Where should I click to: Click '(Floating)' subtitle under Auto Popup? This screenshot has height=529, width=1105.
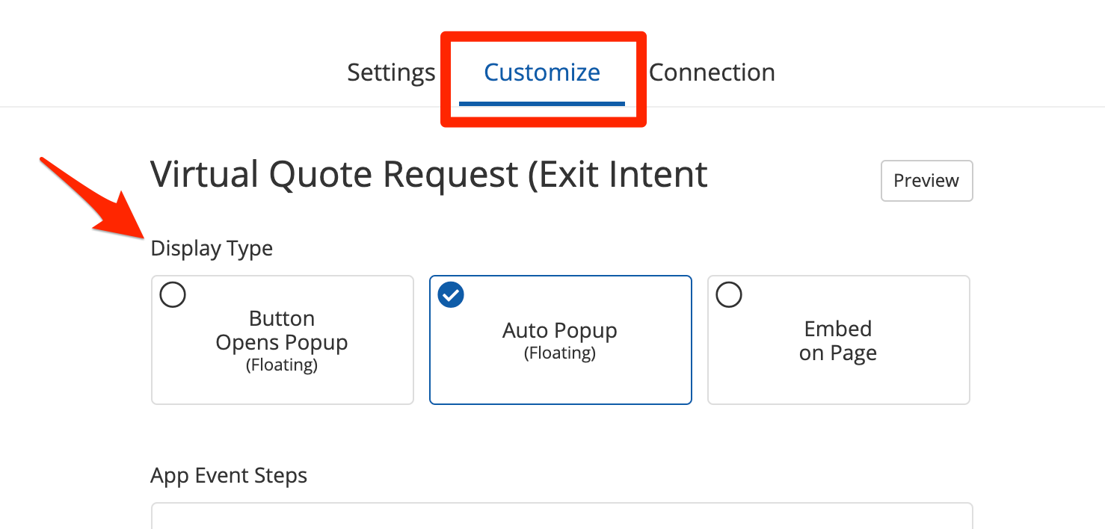tap(560, 353)
